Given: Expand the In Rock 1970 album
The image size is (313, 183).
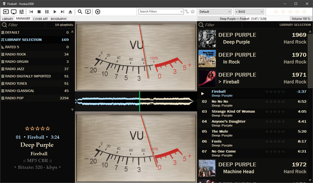Looking at the screenshot, I should 253,59.
